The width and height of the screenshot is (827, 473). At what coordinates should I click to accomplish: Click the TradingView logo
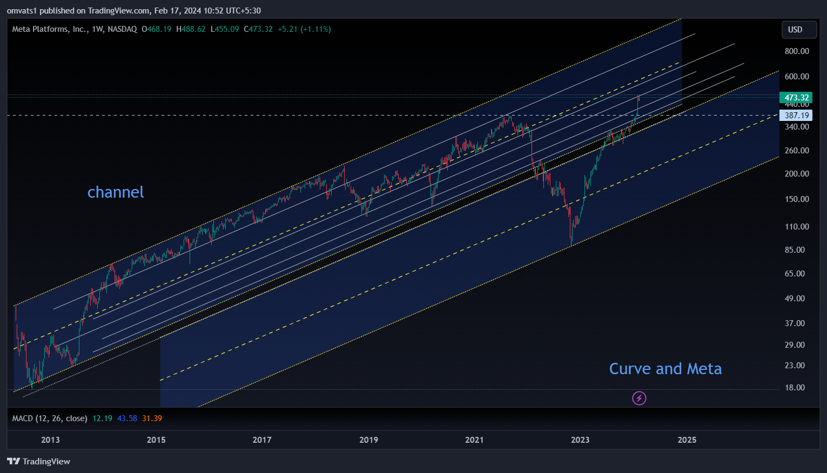coord(38,461)
